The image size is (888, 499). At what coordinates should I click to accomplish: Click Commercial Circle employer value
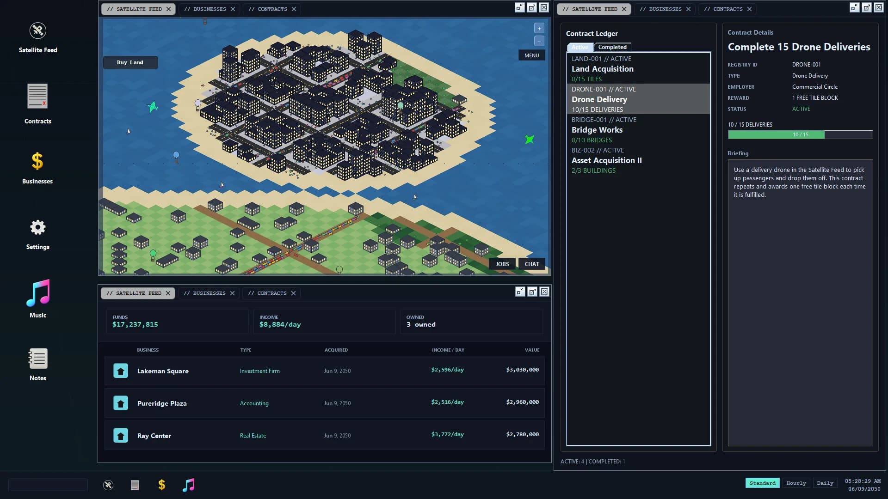tap(814, 87)
